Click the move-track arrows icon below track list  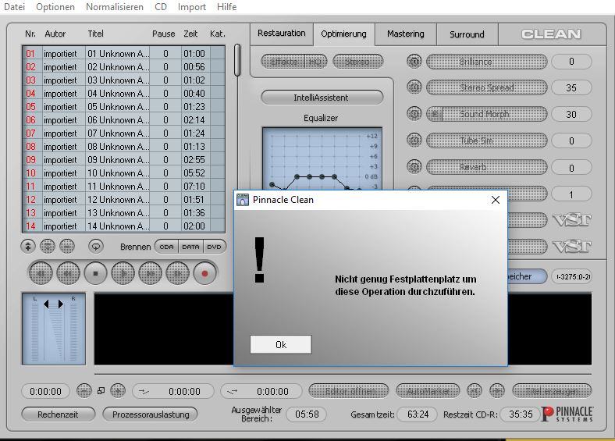pos(28,247)
